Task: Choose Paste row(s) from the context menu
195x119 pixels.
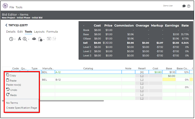Action: click(14, 85)
